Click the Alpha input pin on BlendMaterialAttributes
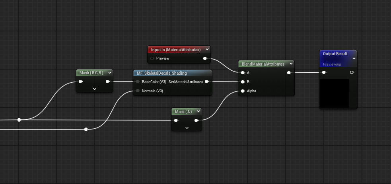 243,91
